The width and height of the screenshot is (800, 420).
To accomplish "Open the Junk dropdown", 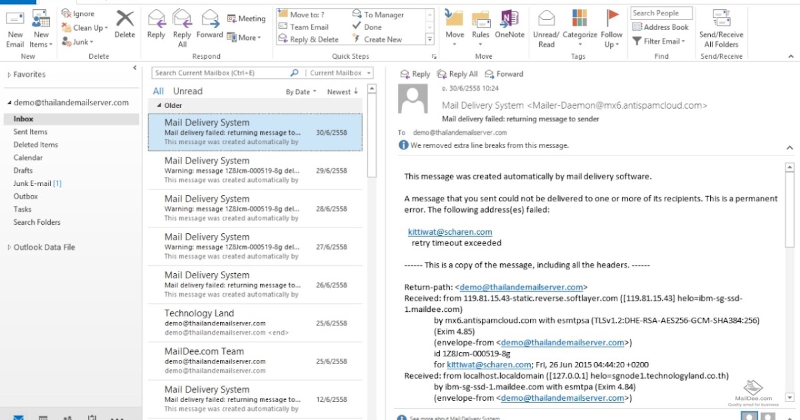I will click(77, 42).
